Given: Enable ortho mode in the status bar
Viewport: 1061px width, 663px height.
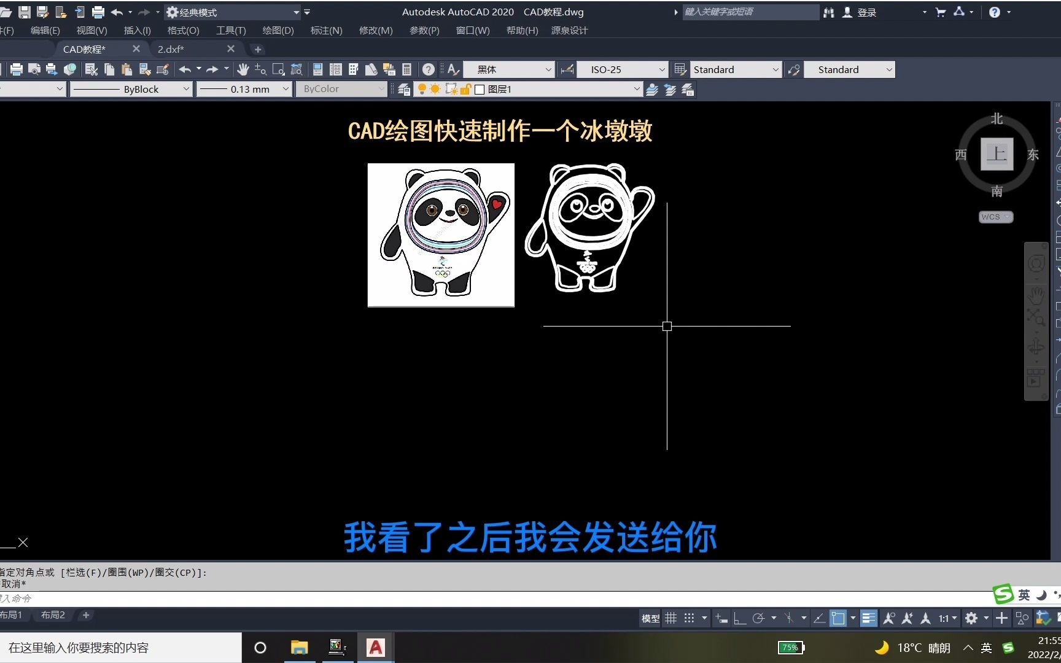Looking at the screenshot, I should coord(738,618).
